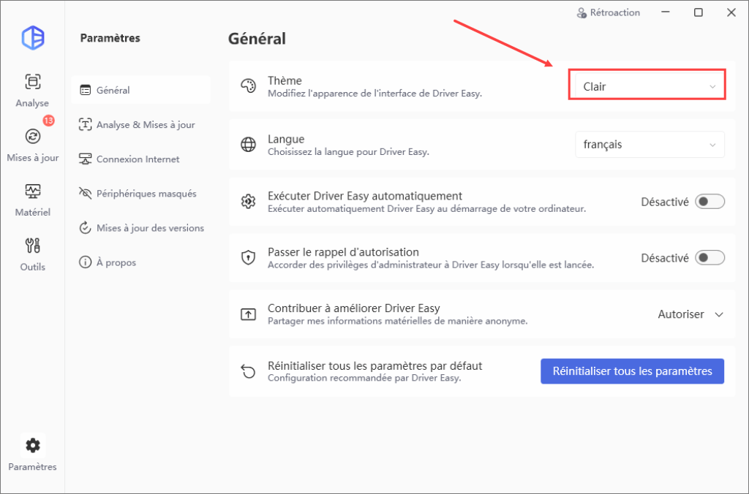Click the Langue globe icon

click(249, 144)
